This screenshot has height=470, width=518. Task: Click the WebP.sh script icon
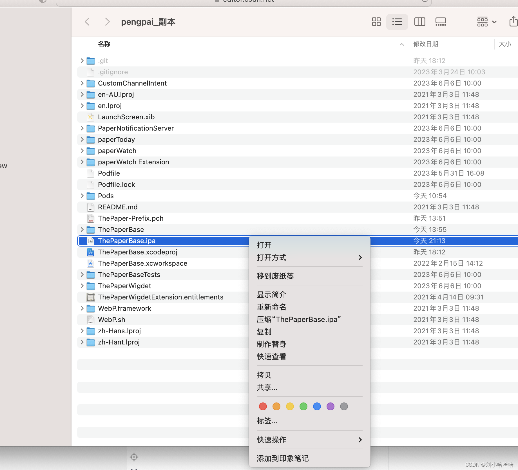coord(90,320)
